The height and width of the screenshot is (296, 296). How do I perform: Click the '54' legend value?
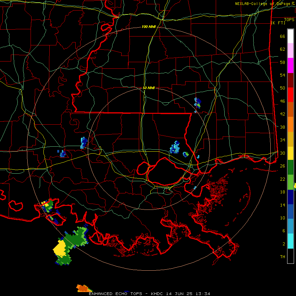tap(283, 75)
